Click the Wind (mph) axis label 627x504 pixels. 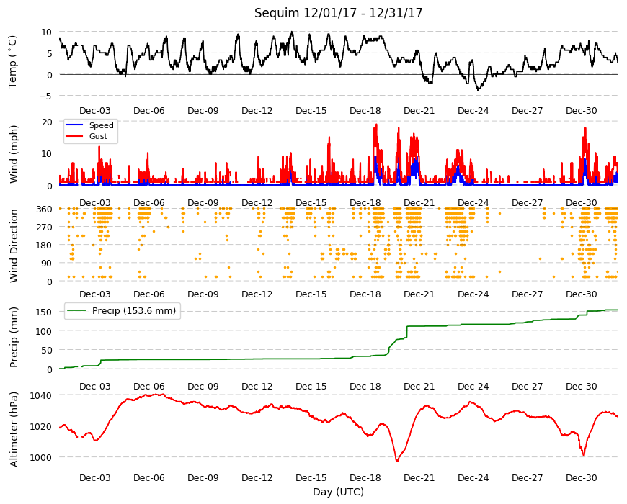pos(14,154)
